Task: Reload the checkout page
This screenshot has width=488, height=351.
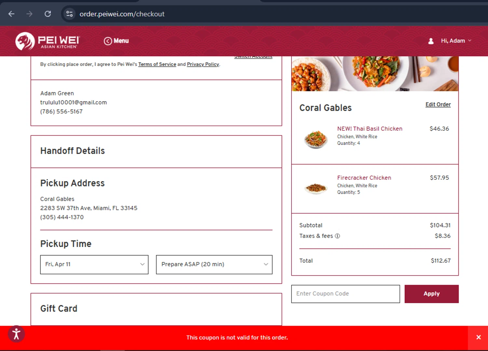Action: pyautogui.click(x=48, y=14)
